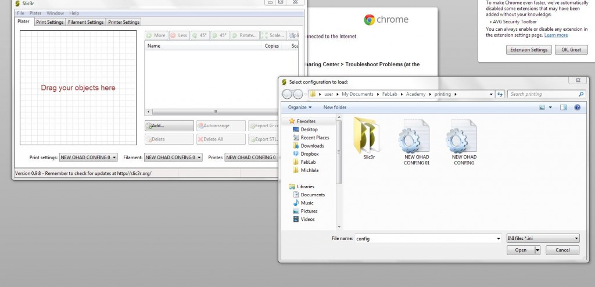Rotate 45° counter-clockwise button
This screenshot has width=595, height=287.
click(x=200, y=35)
